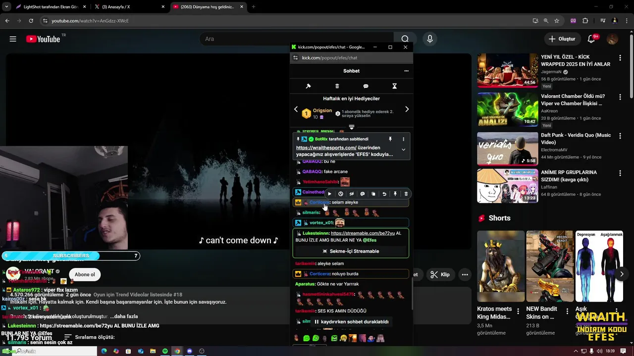634x356 pixels.
Task: Expand the pinned BotRix message chevron
Action: click(403, 149)
